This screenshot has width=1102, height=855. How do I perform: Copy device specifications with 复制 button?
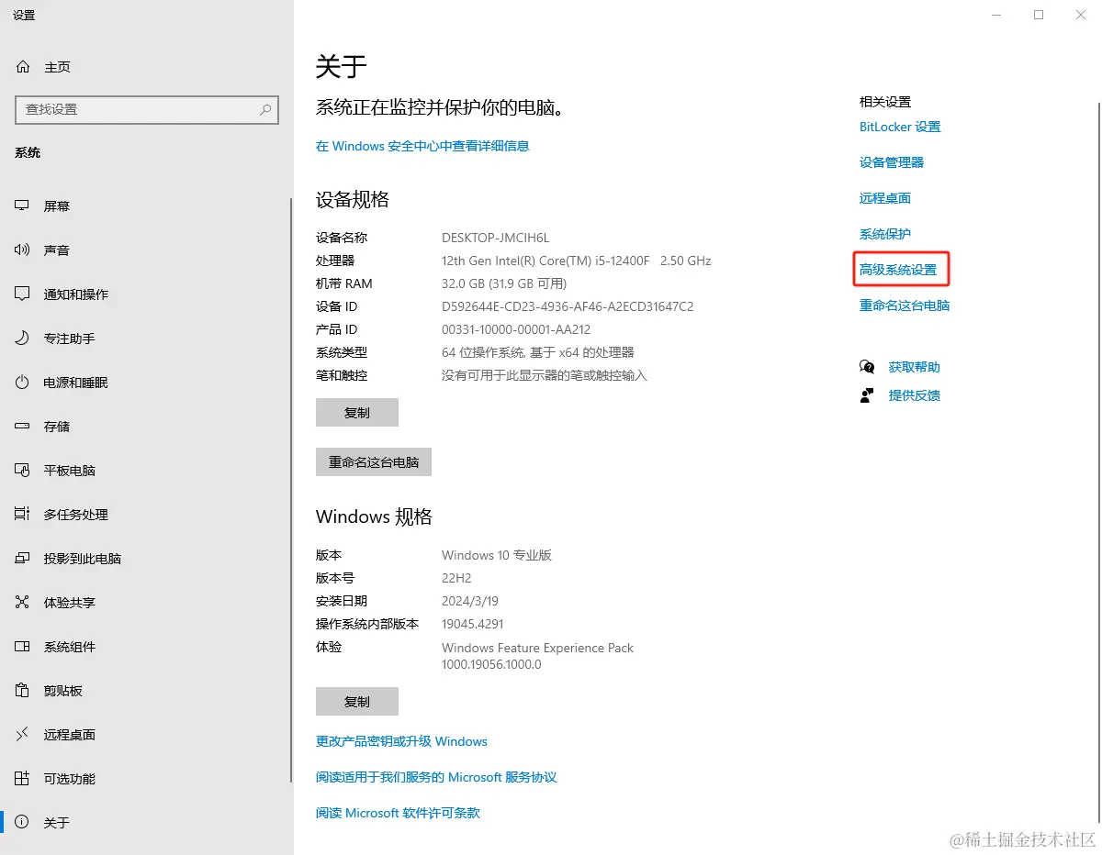point(357,413)
